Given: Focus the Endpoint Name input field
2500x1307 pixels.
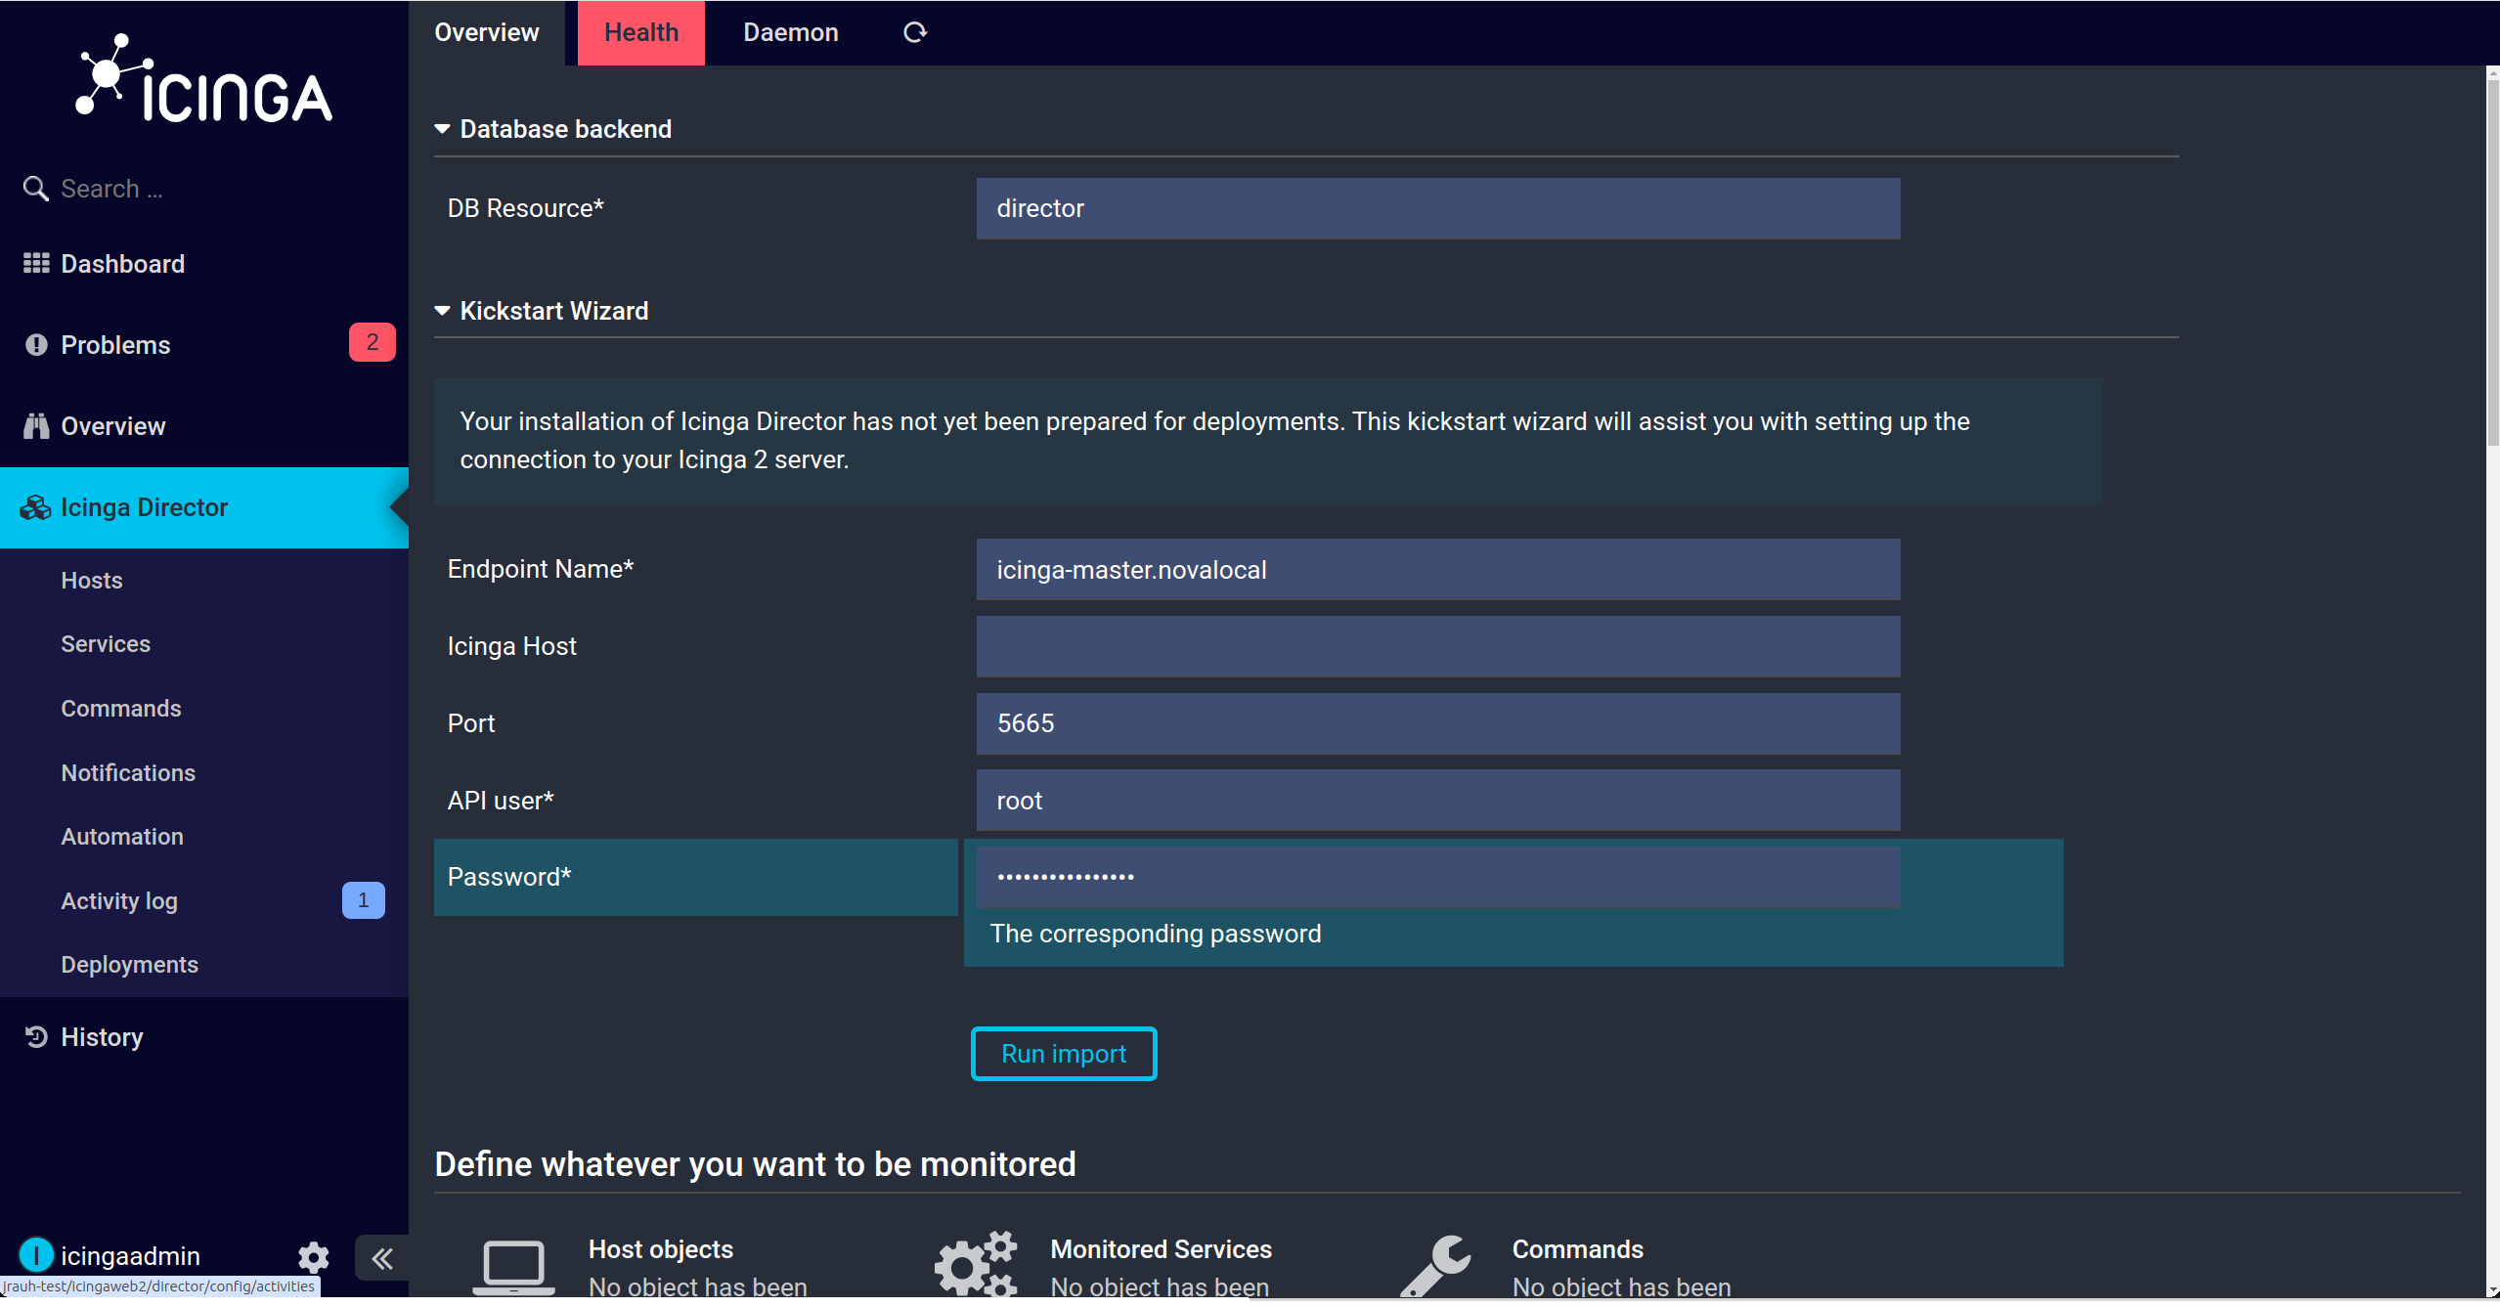Looking at the screenshot, I should pos(1438,570).
